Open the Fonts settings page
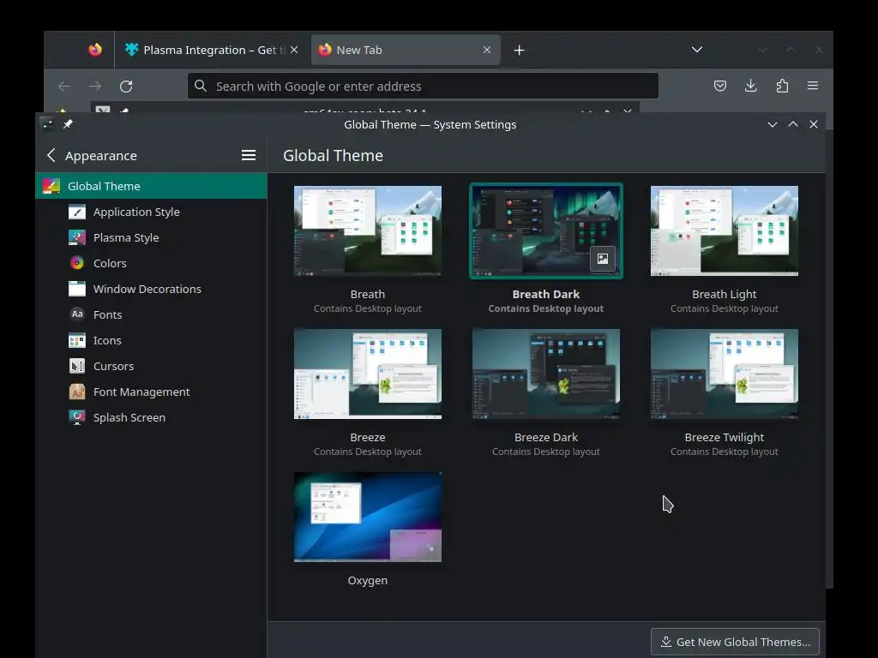The height and width of the screenshot is (658, 878). coord(151,315)
